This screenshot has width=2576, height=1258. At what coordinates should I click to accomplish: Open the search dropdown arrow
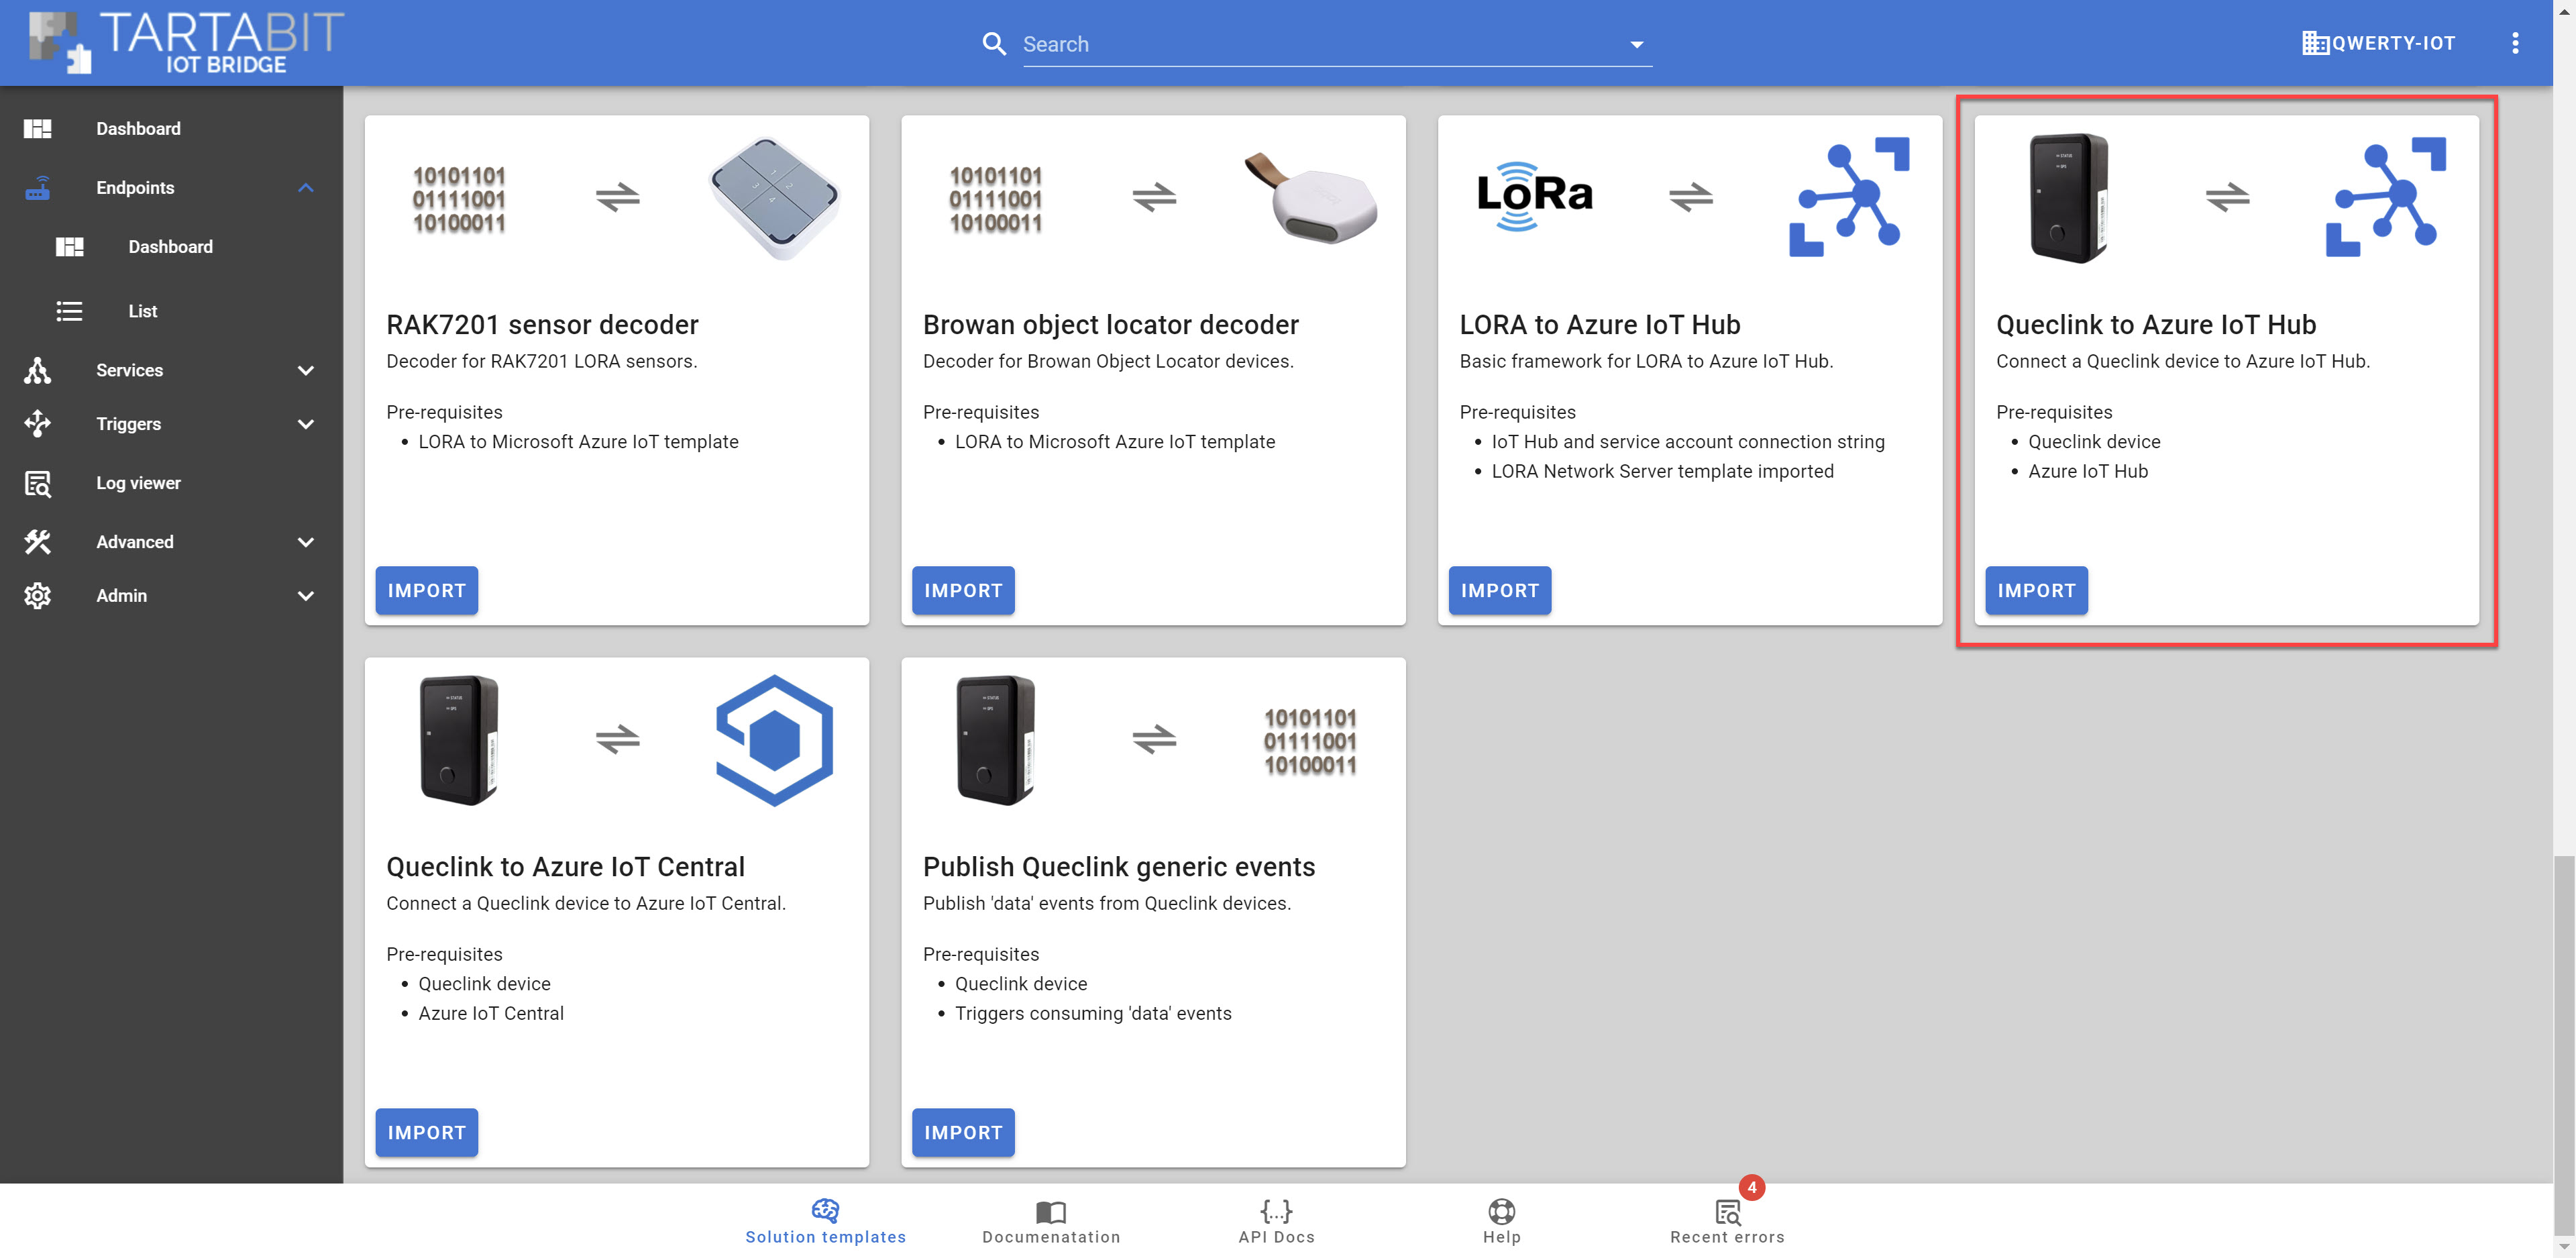[x=1636, y=45]
